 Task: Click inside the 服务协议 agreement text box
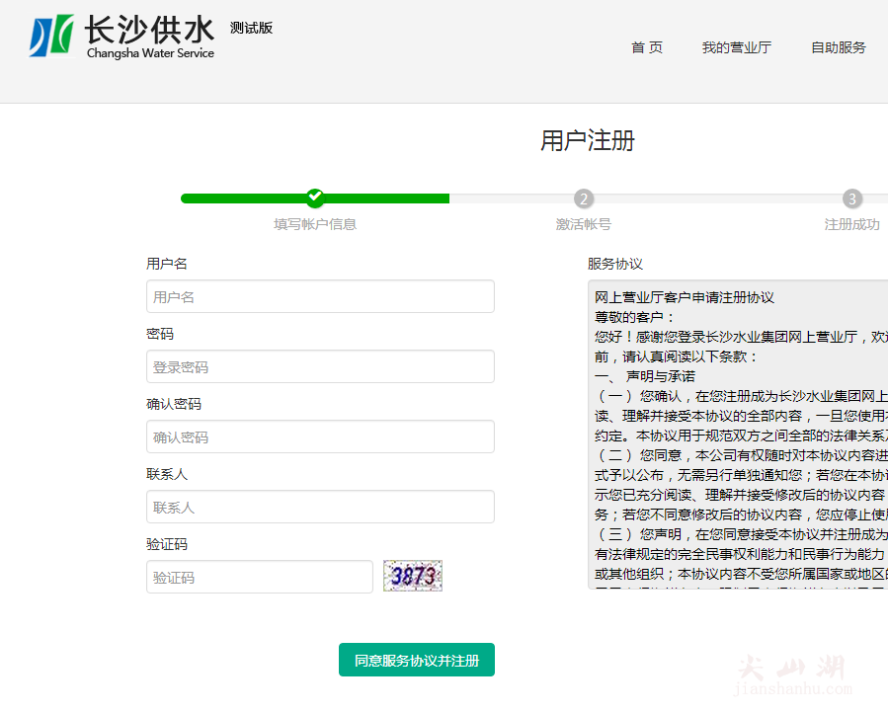pos(738,435)
